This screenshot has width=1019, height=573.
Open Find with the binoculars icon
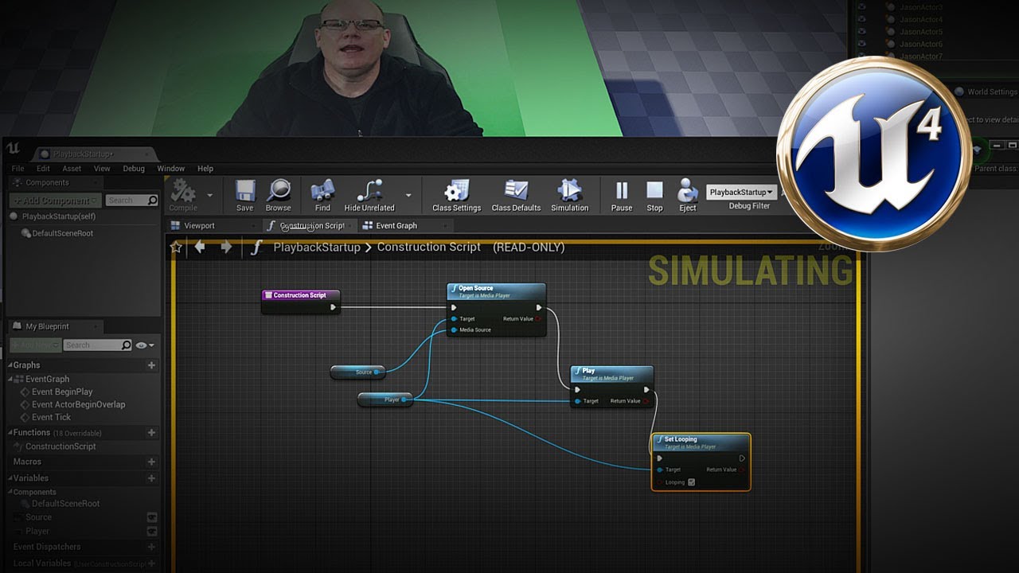tap(322, 191)
